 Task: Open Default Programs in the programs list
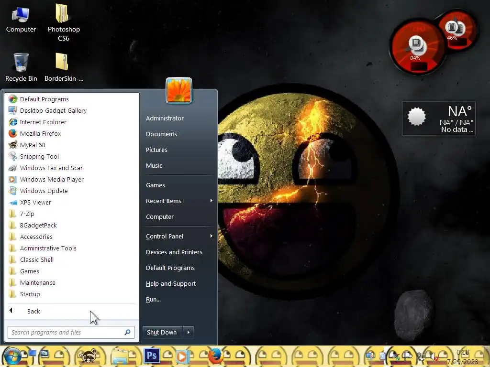(x=72, y=99)
